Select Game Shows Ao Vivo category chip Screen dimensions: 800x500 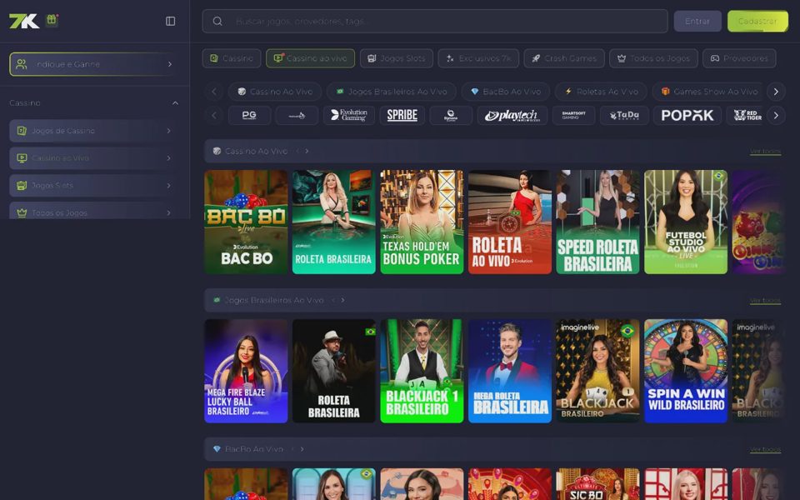click(708, 92)
